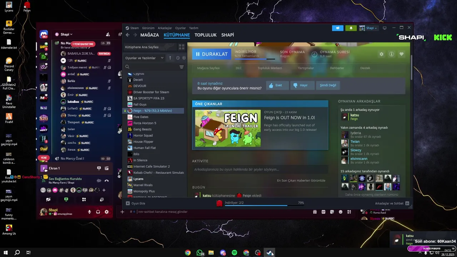Open Among Us desktop shortcut

[x=9, y=230]
